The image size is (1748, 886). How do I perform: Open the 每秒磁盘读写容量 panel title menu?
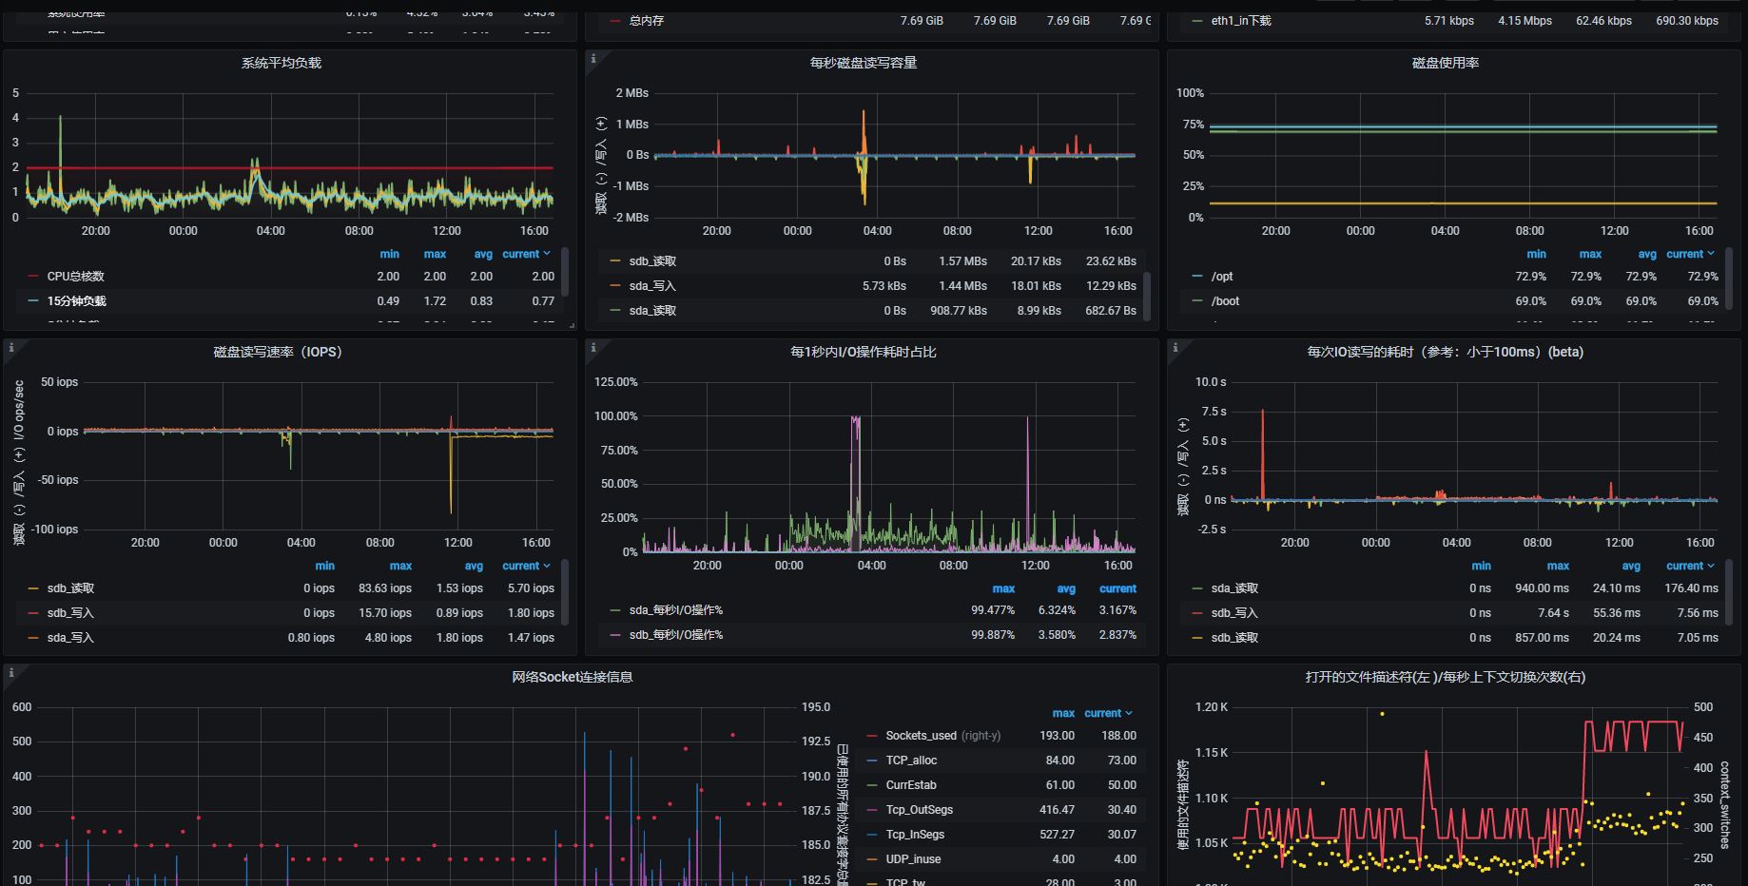[x=864, y=63]
